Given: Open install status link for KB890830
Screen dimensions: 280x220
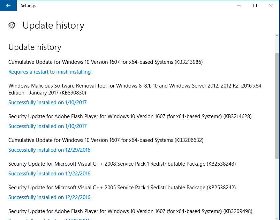Looking at the screenshot, I should (x=47, y=103).
